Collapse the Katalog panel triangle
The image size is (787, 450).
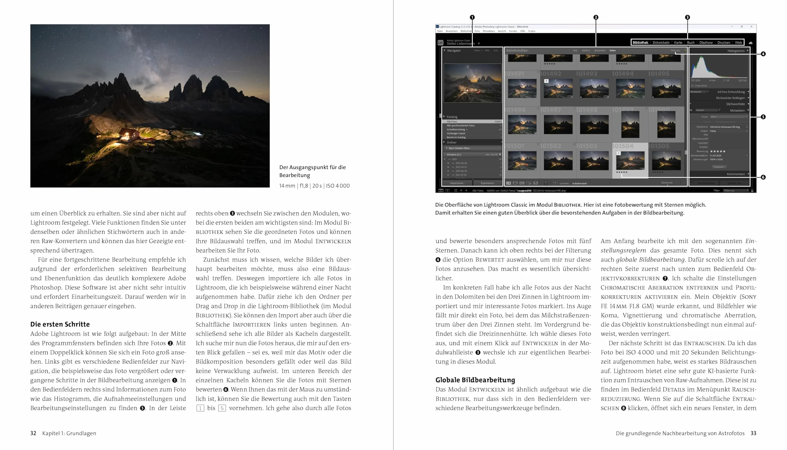(x=444, y=117)
